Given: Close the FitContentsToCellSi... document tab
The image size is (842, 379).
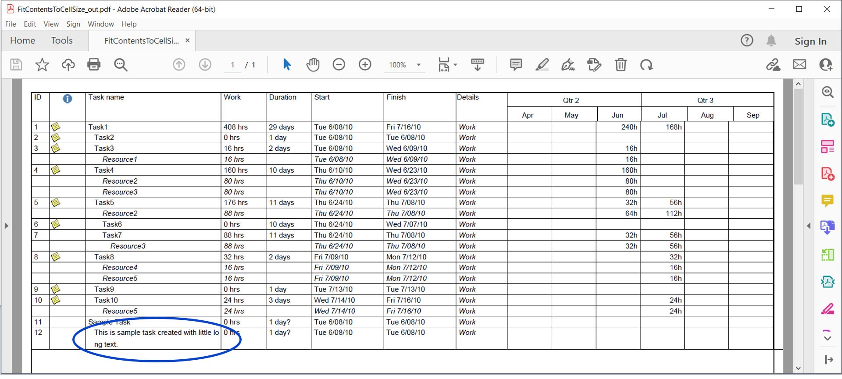Looking at the screenshot, I should (x=188, y=41).
